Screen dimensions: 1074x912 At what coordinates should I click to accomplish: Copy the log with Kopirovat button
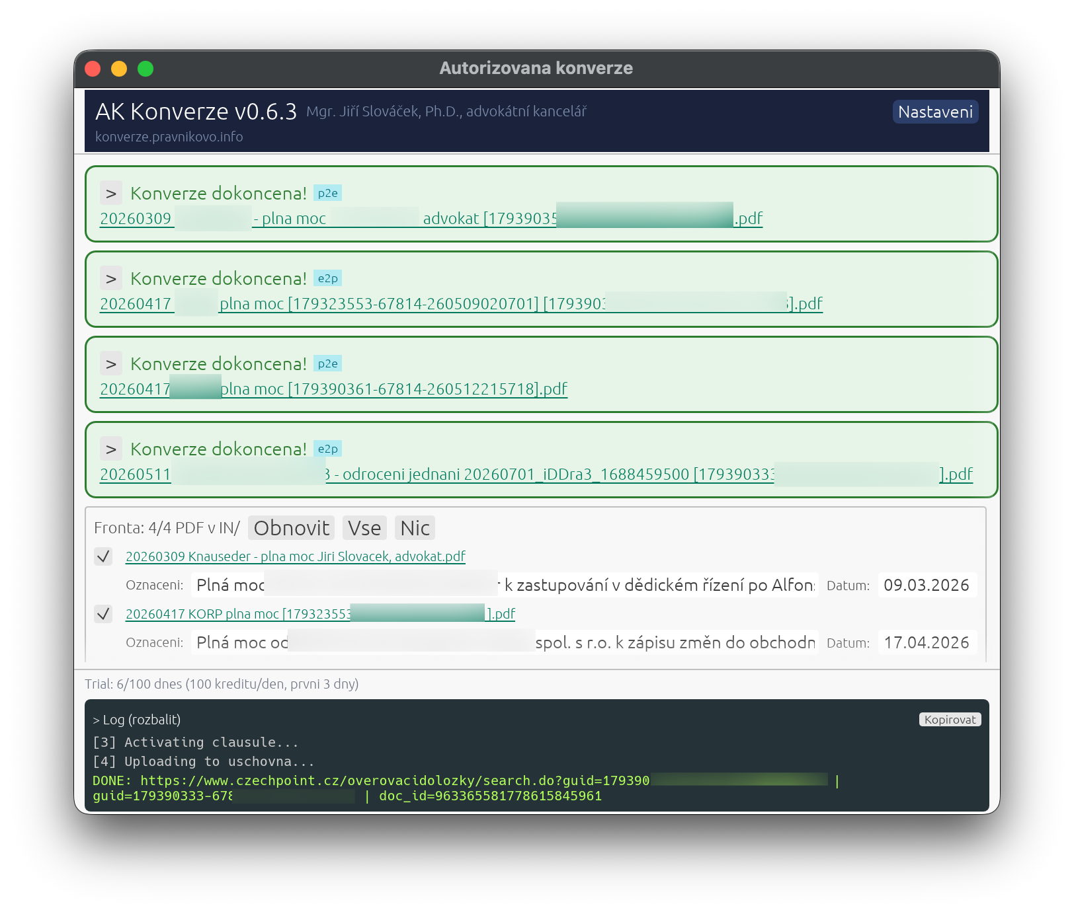point(950,720)
